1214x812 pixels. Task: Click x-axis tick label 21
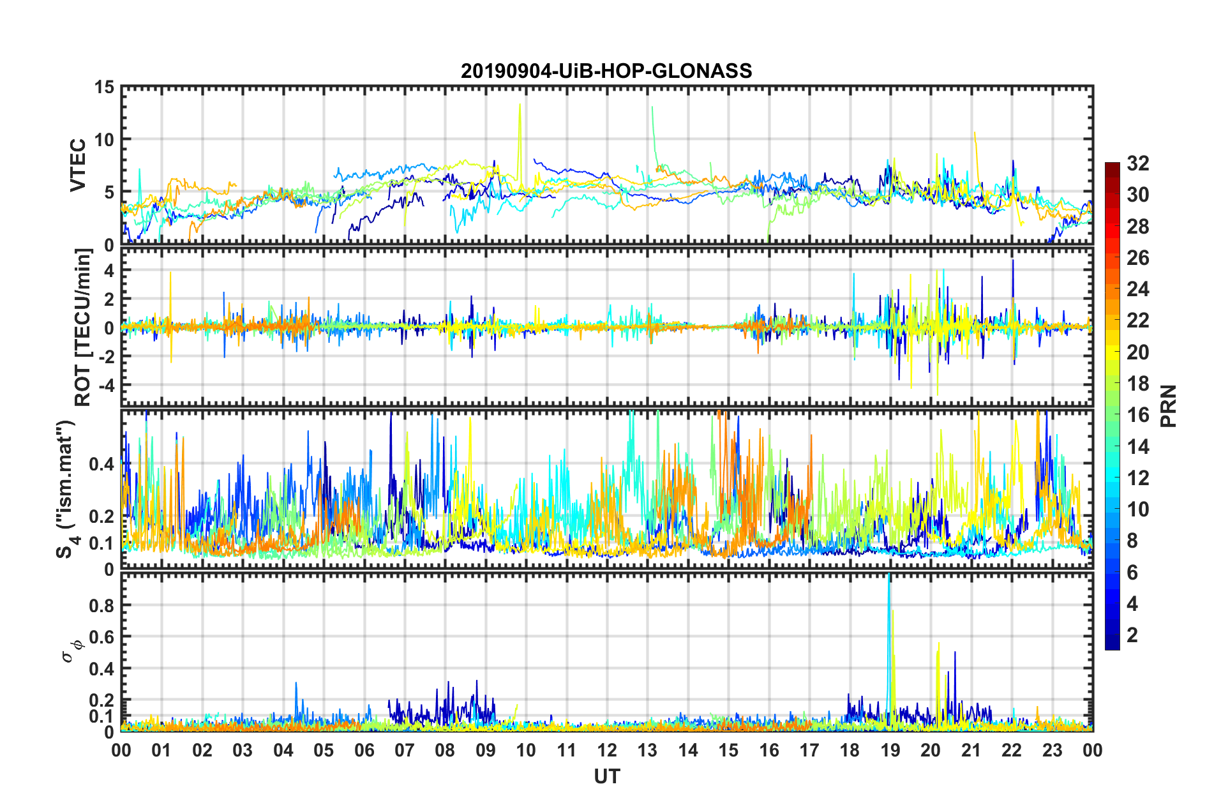[971, 750]
